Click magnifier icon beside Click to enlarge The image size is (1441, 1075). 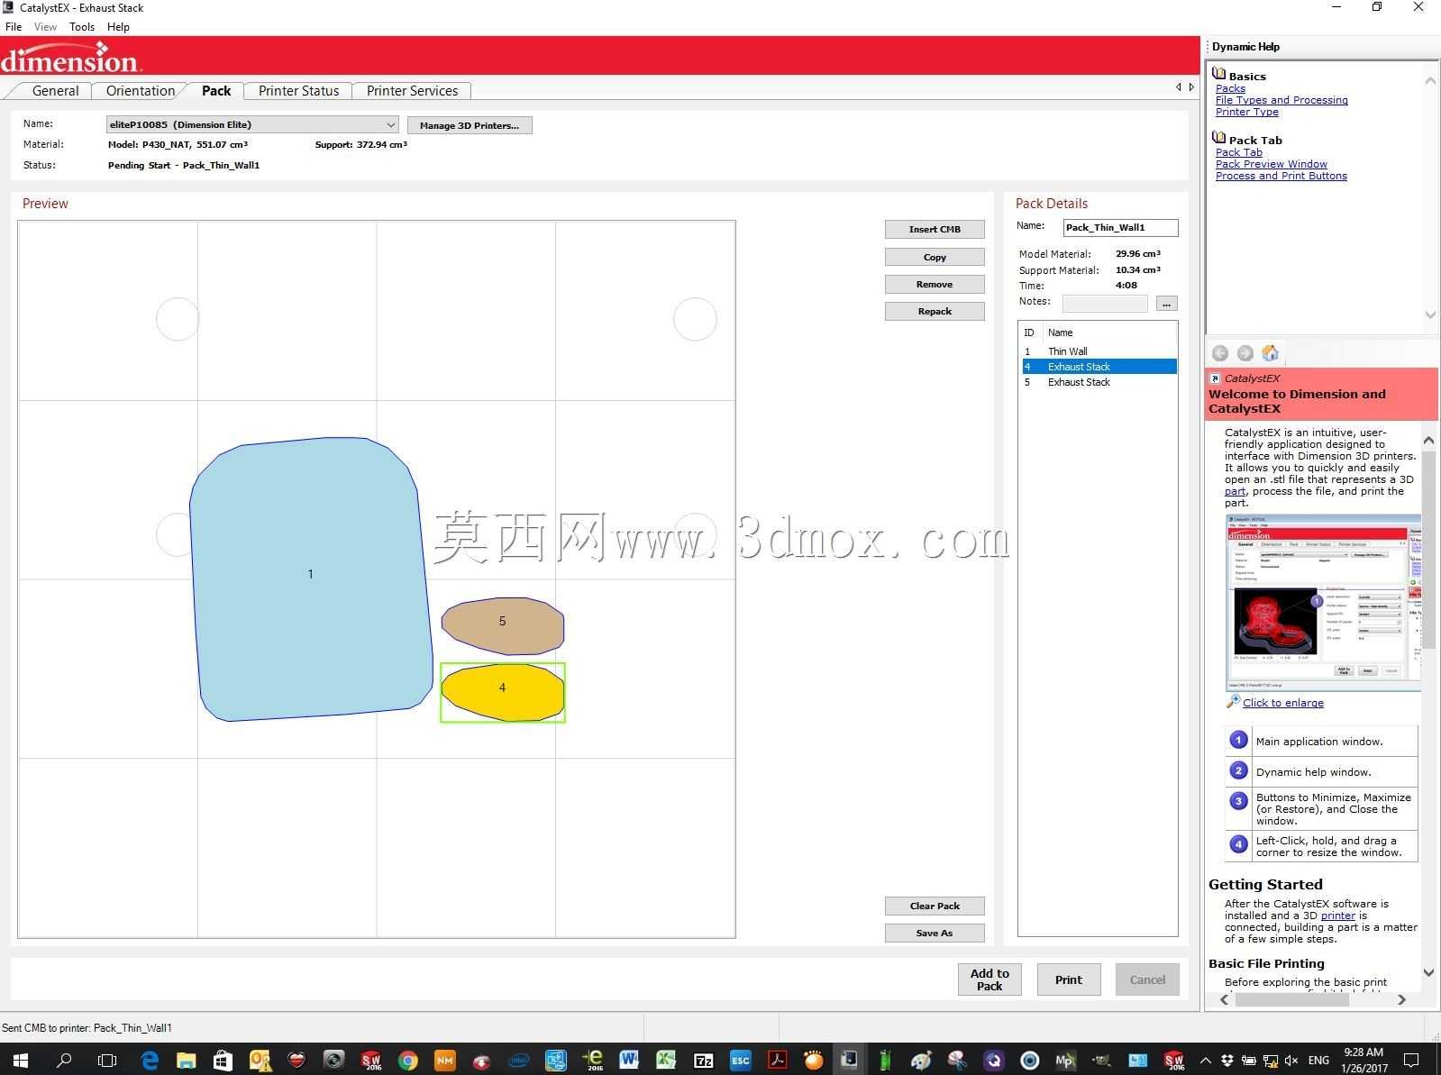pyautogui.click(x=1233, y=701)
